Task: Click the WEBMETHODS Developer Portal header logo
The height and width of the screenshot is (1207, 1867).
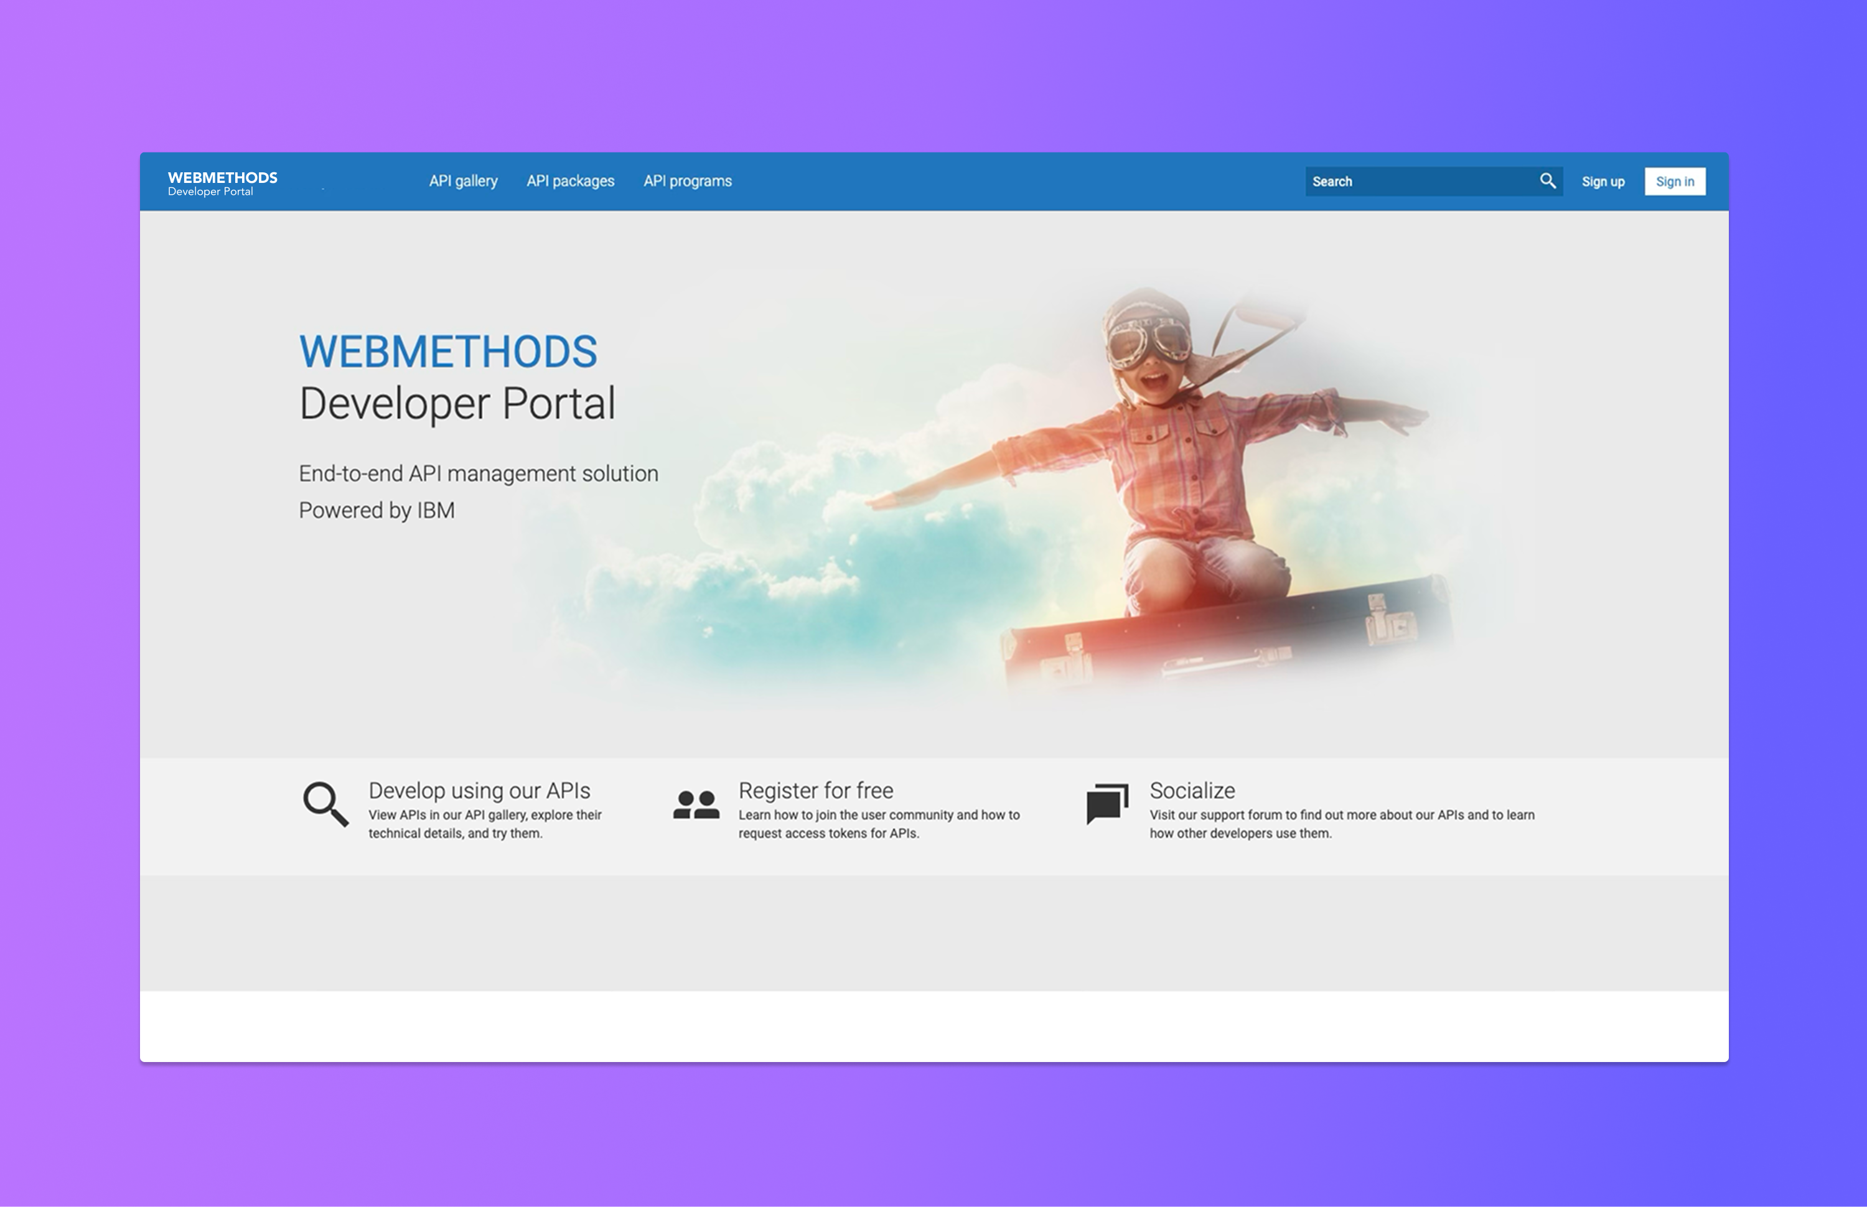Action: (x=223, y=184)
